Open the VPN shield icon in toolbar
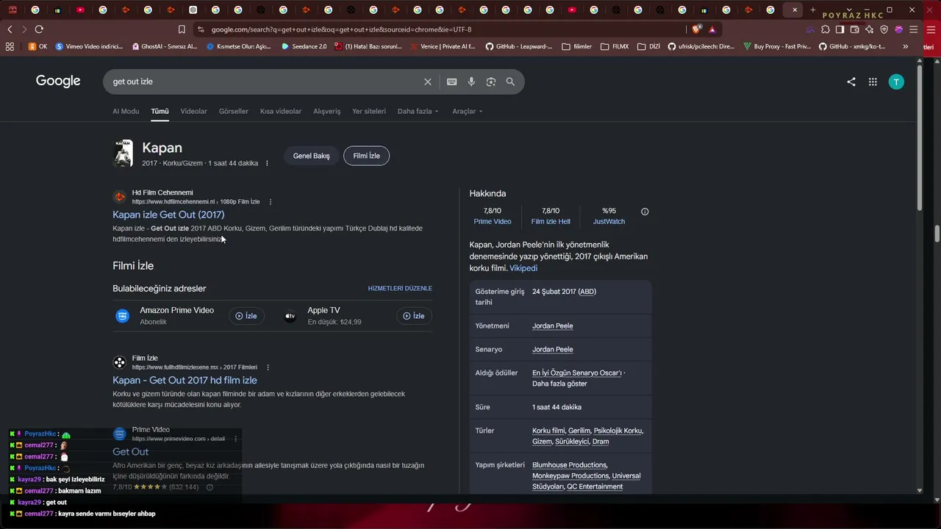The width and height of the screenshot is (941, 529). [x=884, y=29]
